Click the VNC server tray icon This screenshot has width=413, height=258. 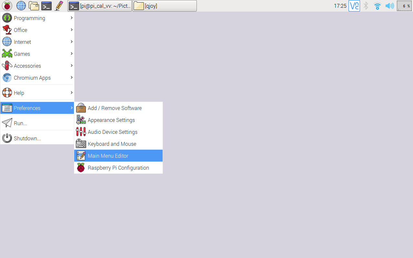point(354,6)
